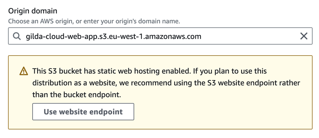Click the Use website endpoint button
319x138 pixels.
pyautogui.click(x=83, y=111)
